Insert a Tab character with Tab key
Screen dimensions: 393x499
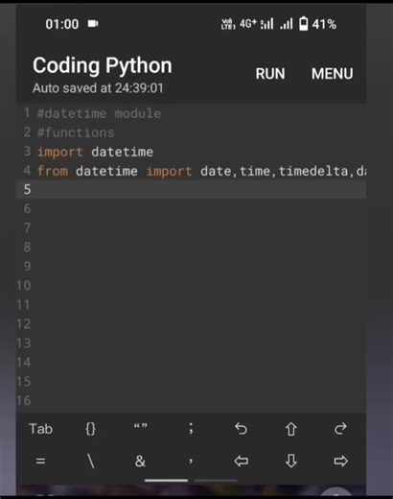click(x=41, y=429)
